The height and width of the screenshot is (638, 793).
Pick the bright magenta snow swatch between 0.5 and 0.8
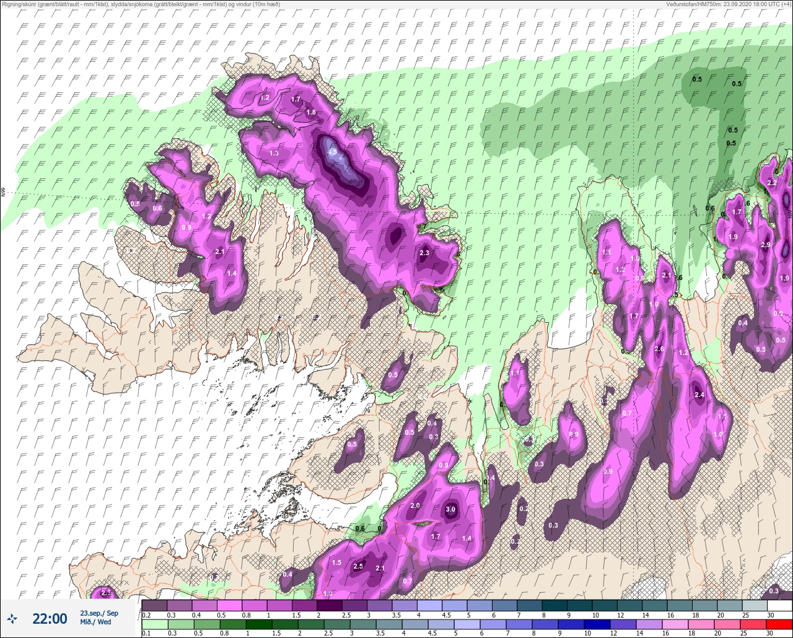pos(229,605)
